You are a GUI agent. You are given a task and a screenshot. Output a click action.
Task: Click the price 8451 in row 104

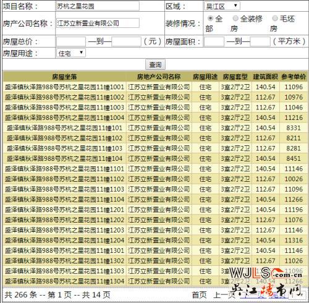294,158
